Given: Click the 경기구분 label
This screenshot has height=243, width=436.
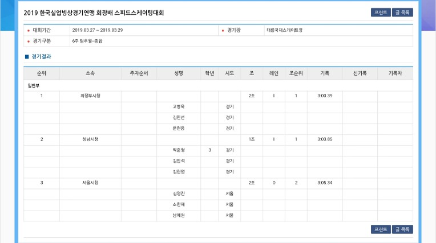Looking at the screenshot, I should tap(42, 41).
